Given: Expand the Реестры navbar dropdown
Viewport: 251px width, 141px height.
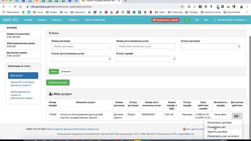Looking at the screenshot, I should pyautogui.click(x=57, y=20).
